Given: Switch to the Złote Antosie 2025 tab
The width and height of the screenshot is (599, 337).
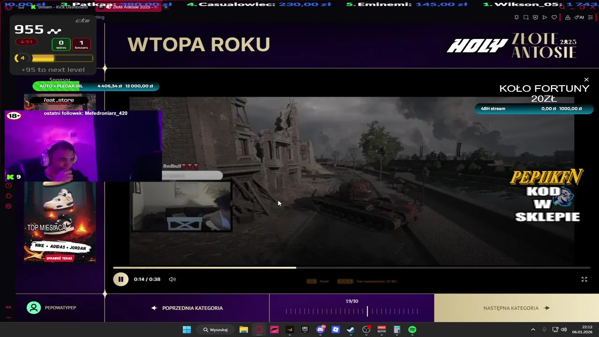Looking at the screenshot, I should [129, 7].
